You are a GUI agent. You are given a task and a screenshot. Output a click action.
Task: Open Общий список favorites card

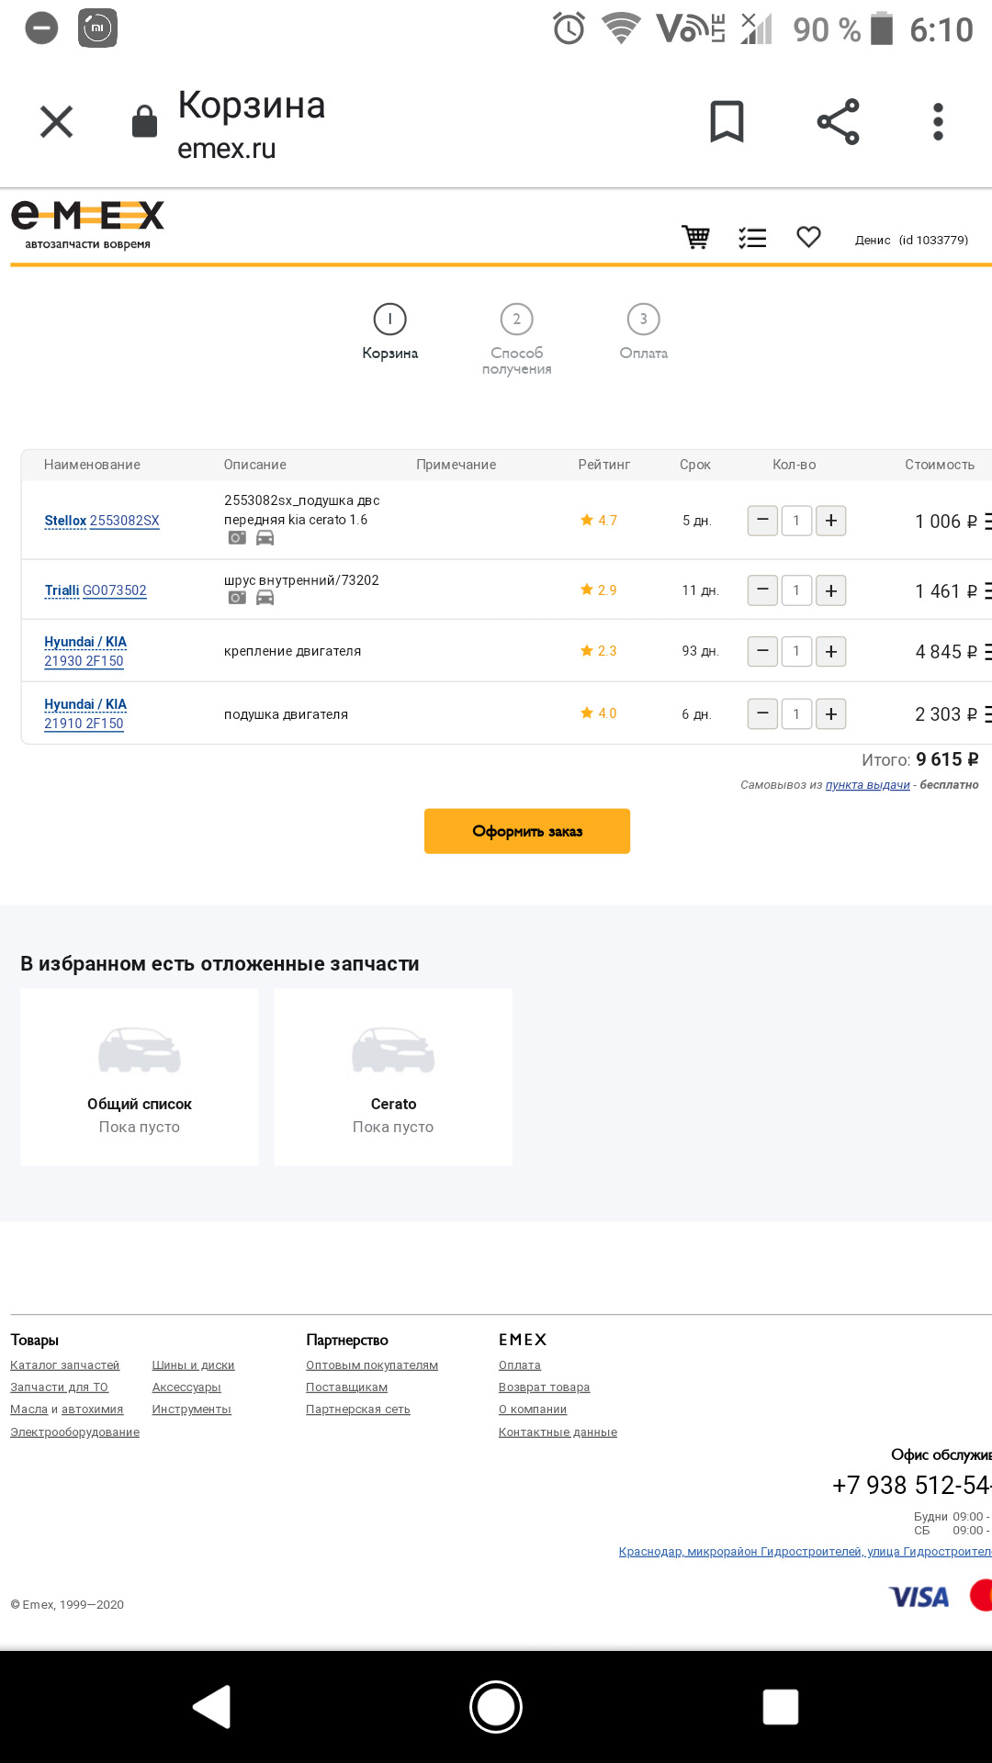pyautogui.click(x=140, y=1077)
